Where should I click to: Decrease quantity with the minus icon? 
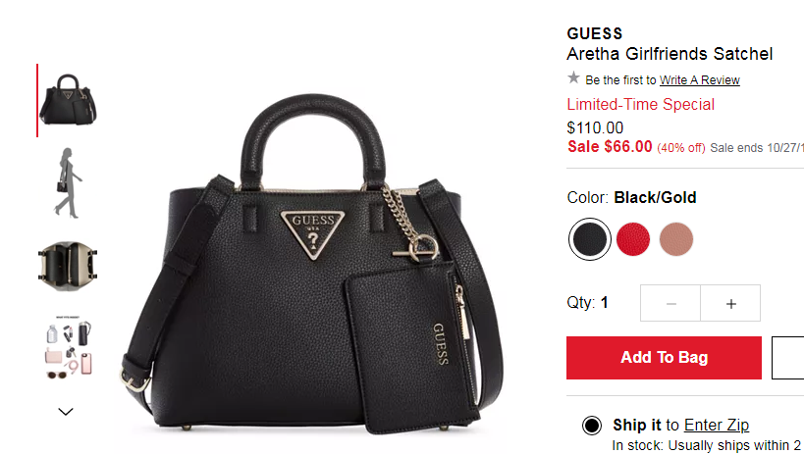[x=670, y=303]
